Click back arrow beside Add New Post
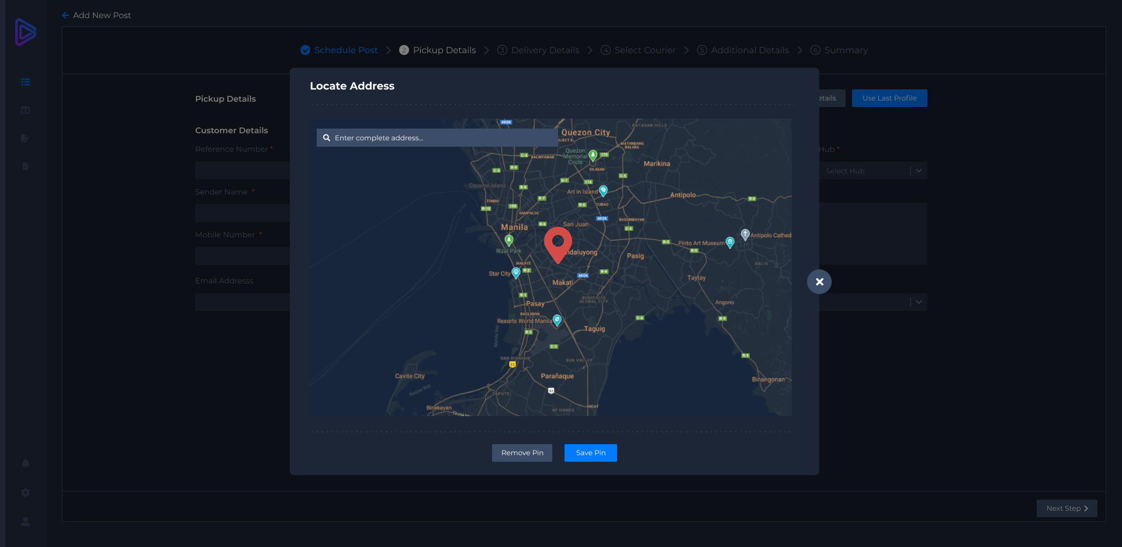This screenshot has height=547, width=1122. pyautogui.click(x=65, y=15)
